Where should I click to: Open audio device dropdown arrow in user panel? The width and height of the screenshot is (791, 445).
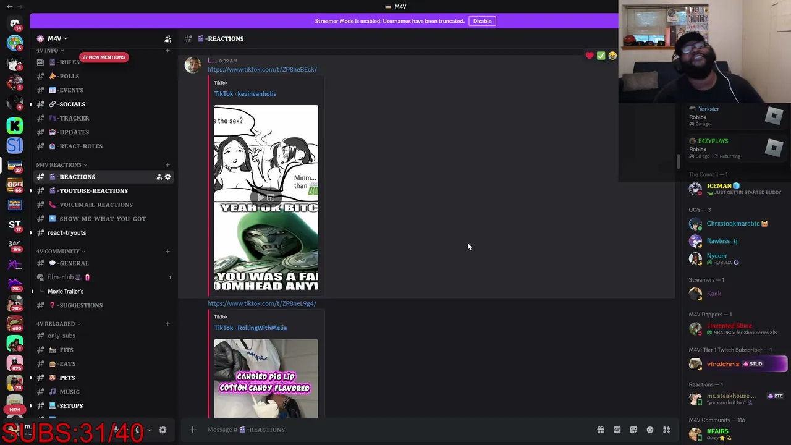pos(149,430)
